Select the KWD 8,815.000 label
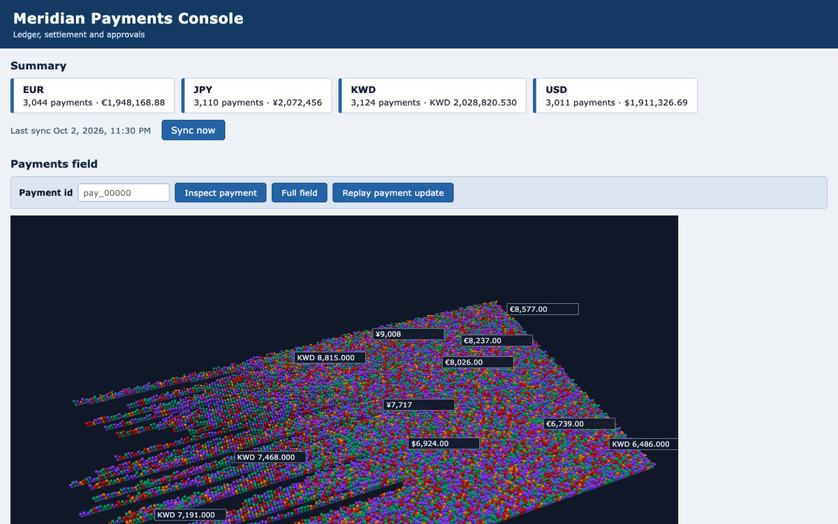Image resolution: width=838 pixels, height=524 pixels. point(330,358)
